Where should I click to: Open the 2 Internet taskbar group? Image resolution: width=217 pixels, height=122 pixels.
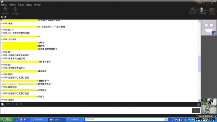coord(76,120)
